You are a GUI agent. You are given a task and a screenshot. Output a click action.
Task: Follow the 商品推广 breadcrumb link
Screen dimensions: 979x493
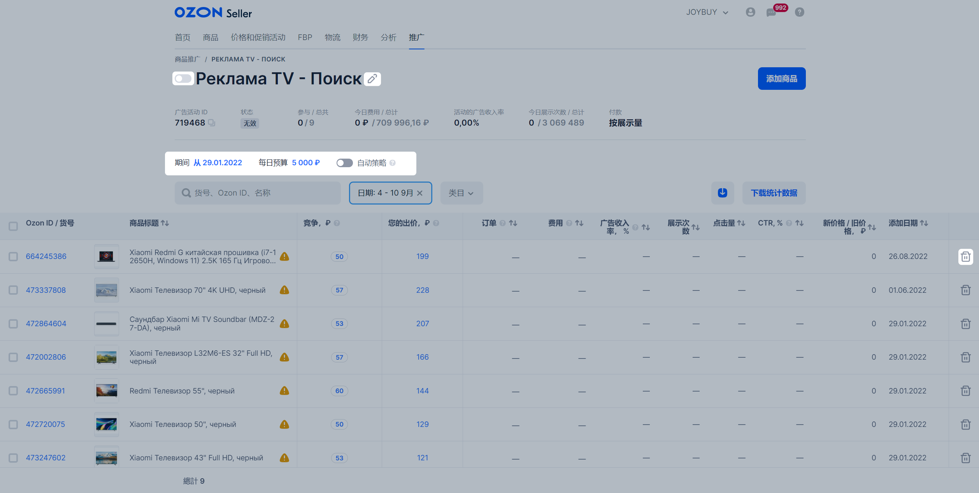tap(187, 59)
